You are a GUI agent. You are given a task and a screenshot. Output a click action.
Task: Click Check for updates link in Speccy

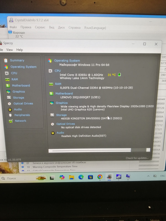coord(137,158)
